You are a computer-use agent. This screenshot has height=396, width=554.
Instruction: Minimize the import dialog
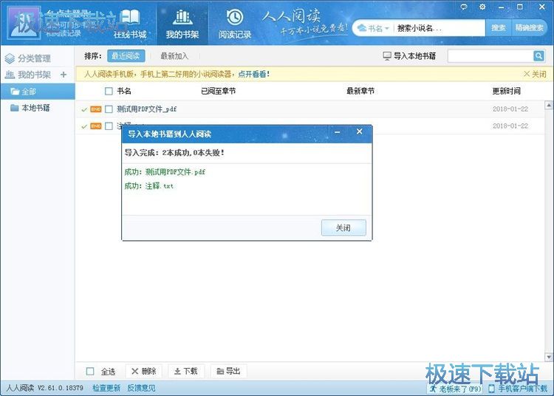click(338, 132)
